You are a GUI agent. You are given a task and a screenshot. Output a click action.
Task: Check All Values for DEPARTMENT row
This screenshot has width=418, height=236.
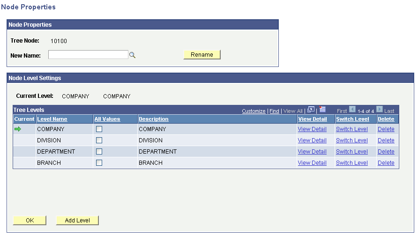pos(99,152)
